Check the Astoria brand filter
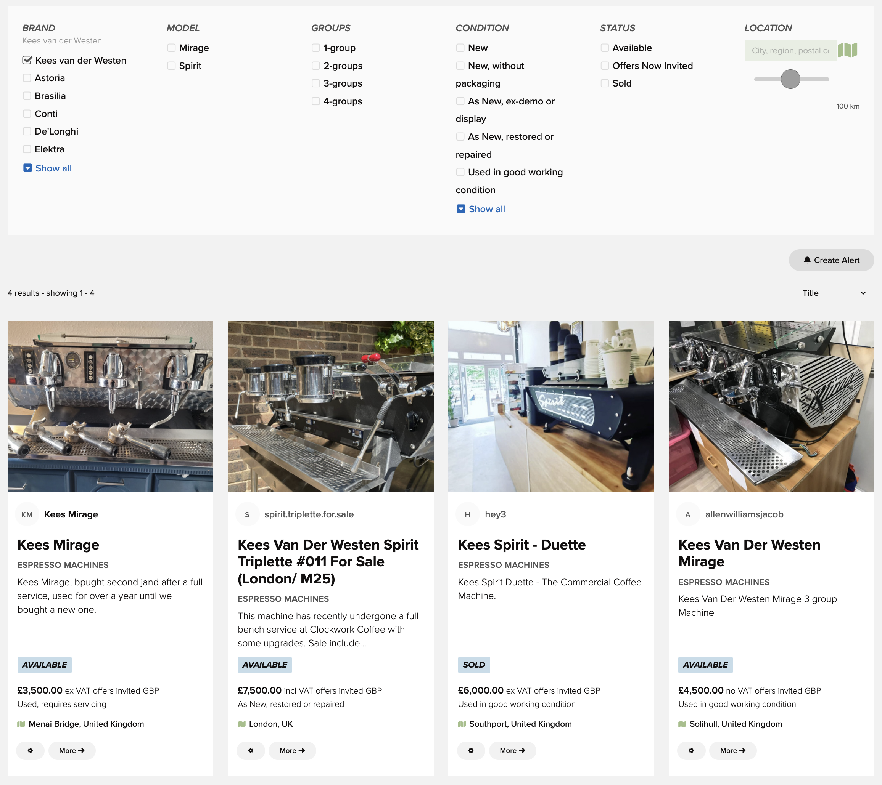Image resolution: width=882 pixels, height=785 pixels. [27, 78]
